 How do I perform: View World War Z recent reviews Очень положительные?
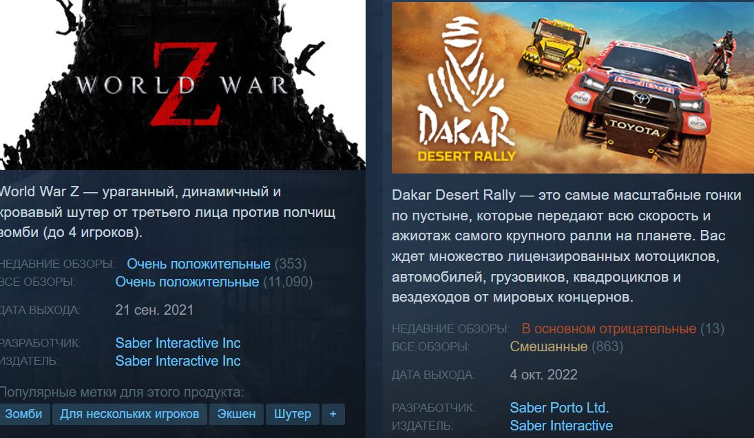pyautogui.click(x=198, y=264)
